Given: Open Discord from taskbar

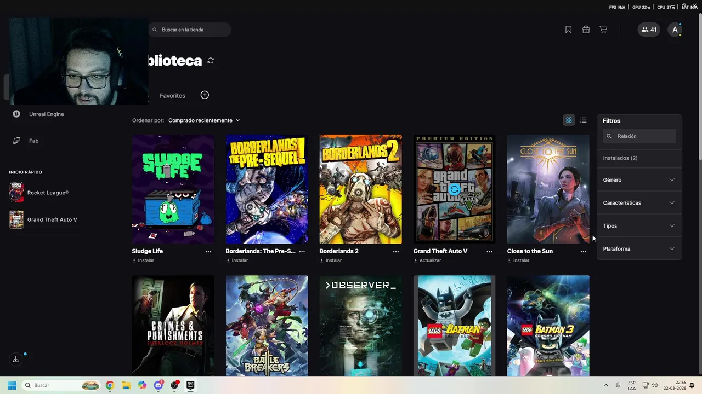Looking at the screenshot, I should click(x=158, y=385).
